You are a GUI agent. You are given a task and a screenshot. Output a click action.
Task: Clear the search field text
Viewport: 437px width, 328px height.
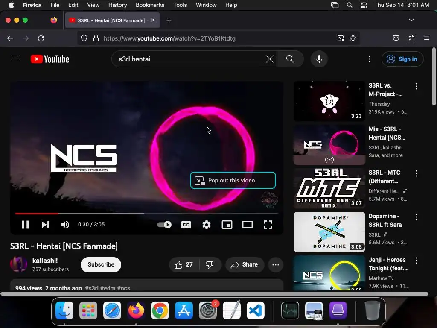270,59
